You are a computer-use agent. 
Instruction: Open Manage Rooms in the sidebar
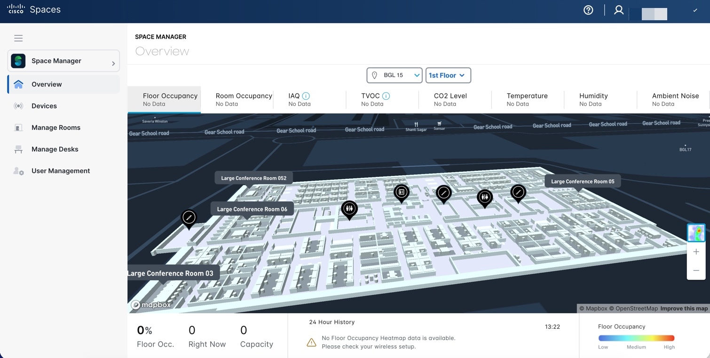[64, 127]
